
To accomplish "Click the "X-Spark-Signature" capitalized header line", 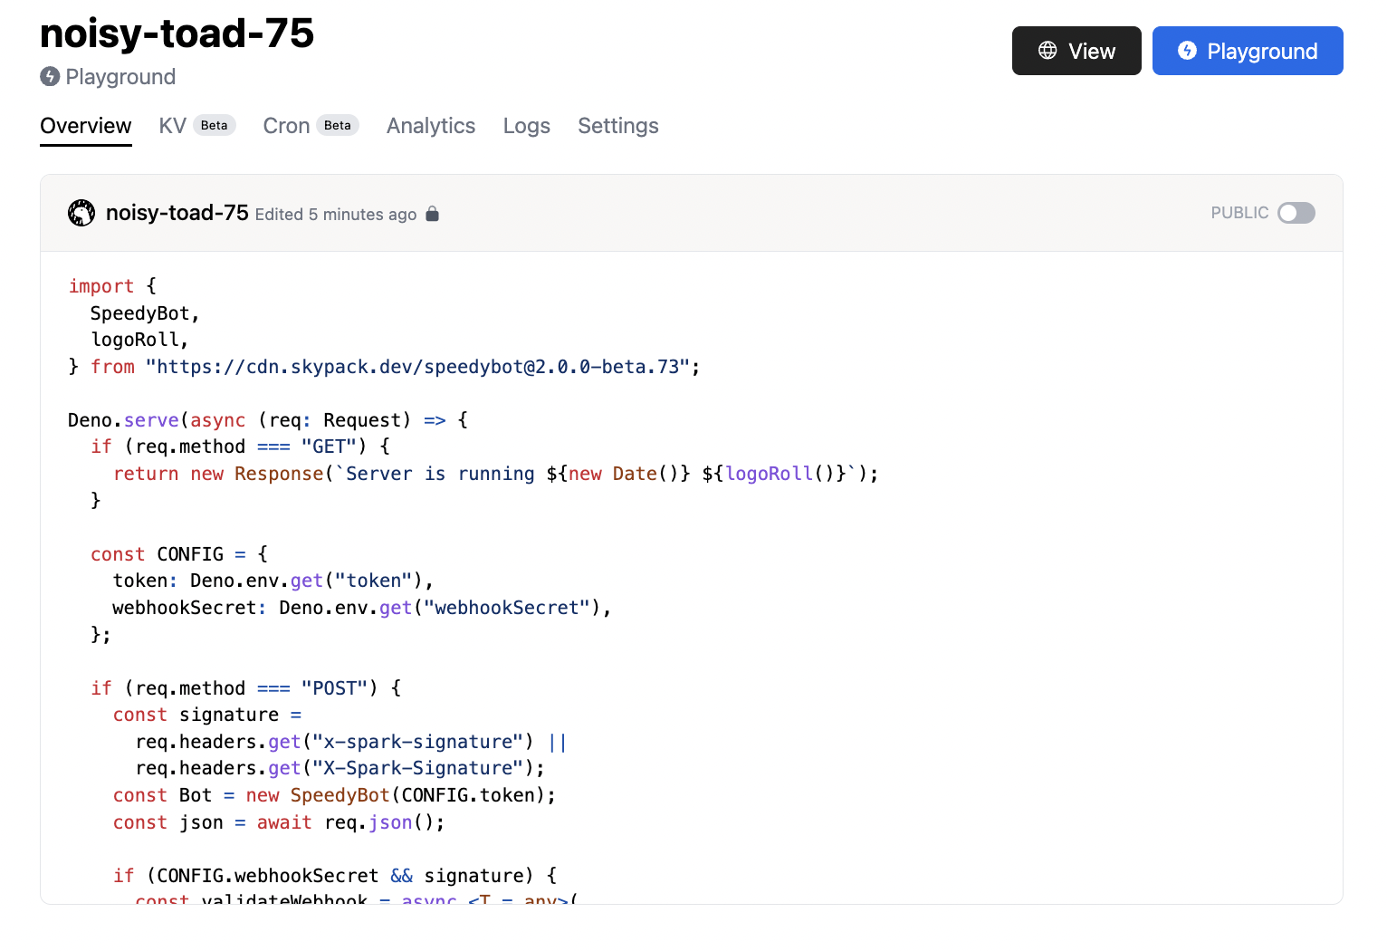I will click(340, 768).
